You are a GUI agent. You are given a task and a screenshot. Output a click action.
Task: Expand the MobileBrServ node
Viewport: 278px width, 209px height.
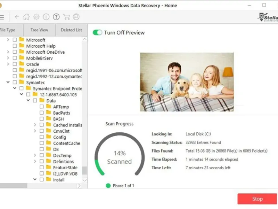tap(8, 58)
